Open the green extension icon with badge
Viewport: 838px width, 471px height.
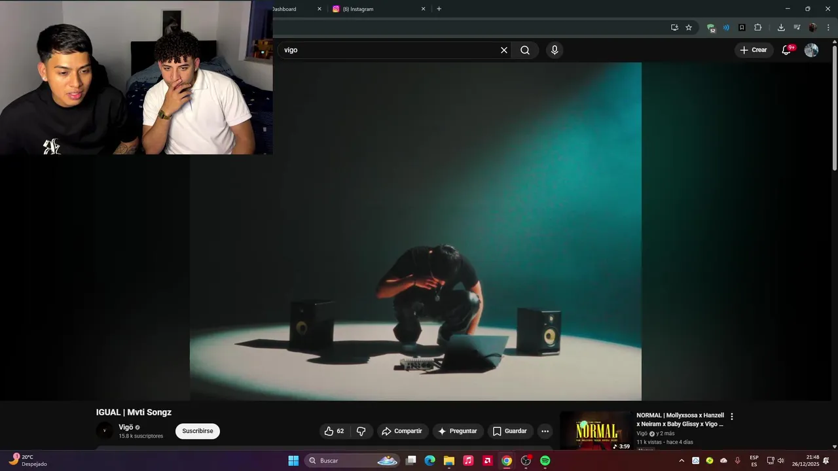click(x=711, y=27)
